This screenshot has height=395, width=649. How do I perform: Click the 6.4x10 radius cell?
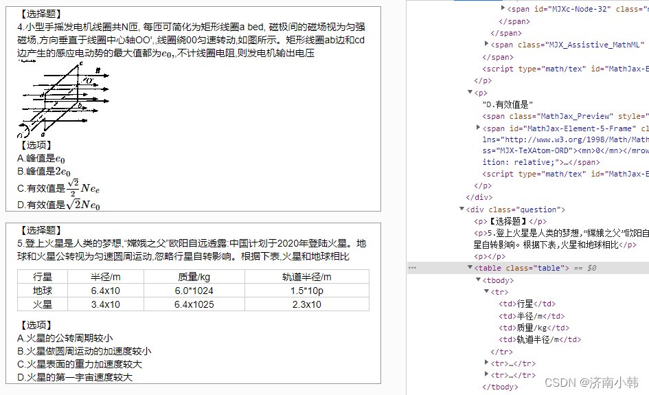pos(106,291)
